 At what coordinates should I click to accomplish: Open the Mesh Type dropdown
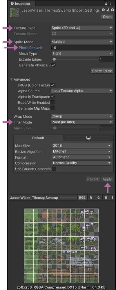pos(82,53)
